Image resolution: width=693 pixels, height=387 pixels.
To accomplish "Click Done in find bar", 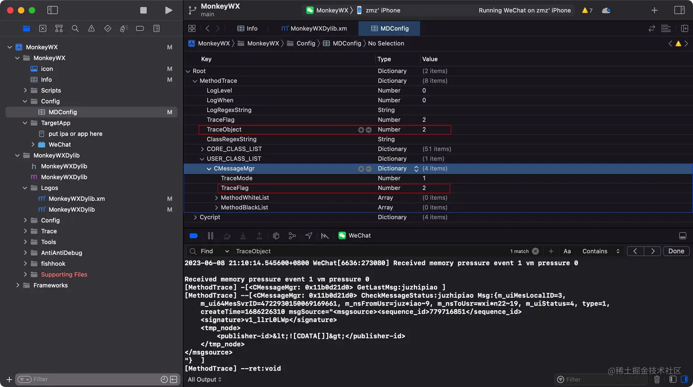I will [676, 251].
